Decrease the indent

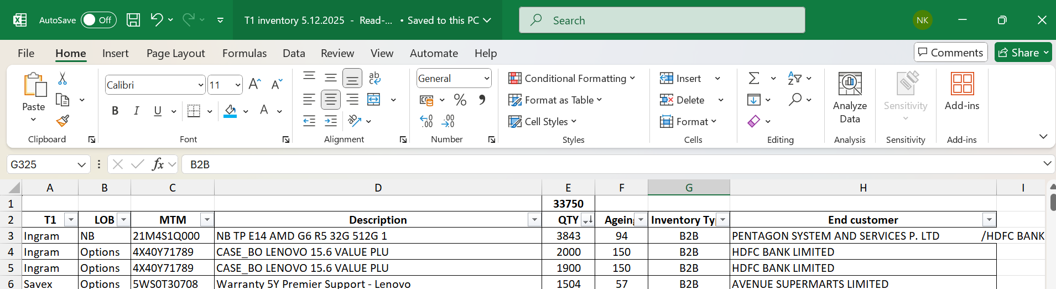[309, 121]
